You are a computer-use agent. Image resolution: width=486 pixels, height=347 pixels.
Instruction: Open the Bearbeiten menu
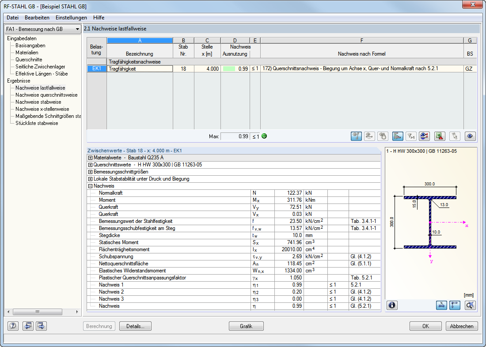pyautogui.click(x=37, y=18)
